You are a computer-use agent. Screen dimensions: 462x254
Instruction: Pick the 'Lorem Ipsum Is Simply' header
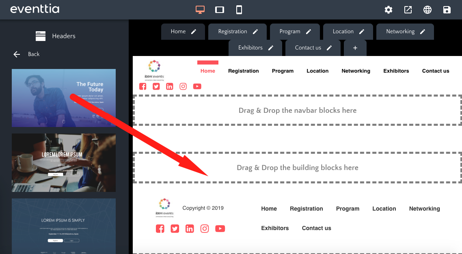[x=64, y=226]
